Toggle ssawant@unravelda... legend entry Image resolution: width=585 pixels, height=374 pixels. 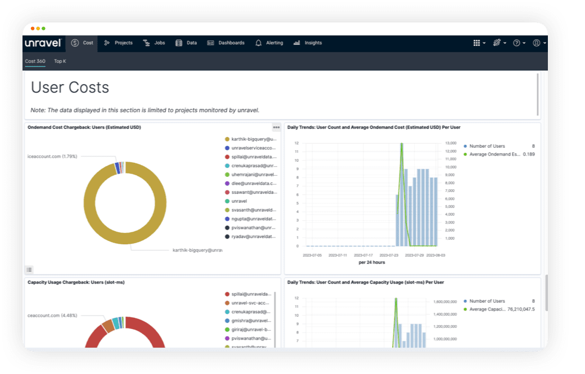coord(251,193)
